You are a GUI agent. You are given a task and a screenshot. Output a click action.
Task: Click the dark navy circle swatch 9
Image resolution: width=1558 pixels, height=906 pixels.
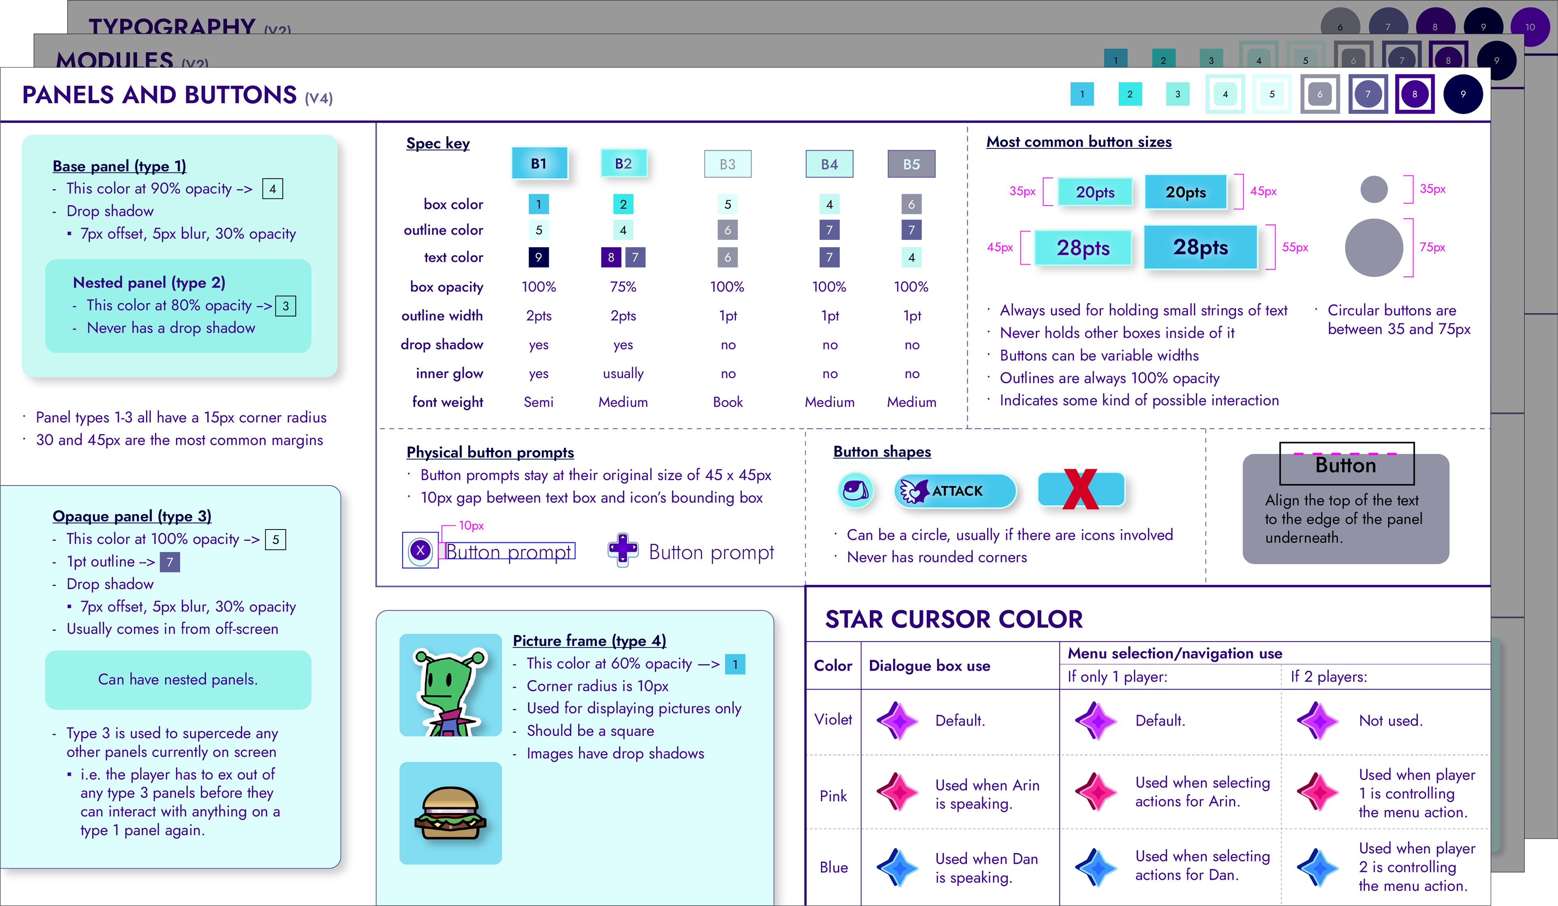click(1463, 94)
